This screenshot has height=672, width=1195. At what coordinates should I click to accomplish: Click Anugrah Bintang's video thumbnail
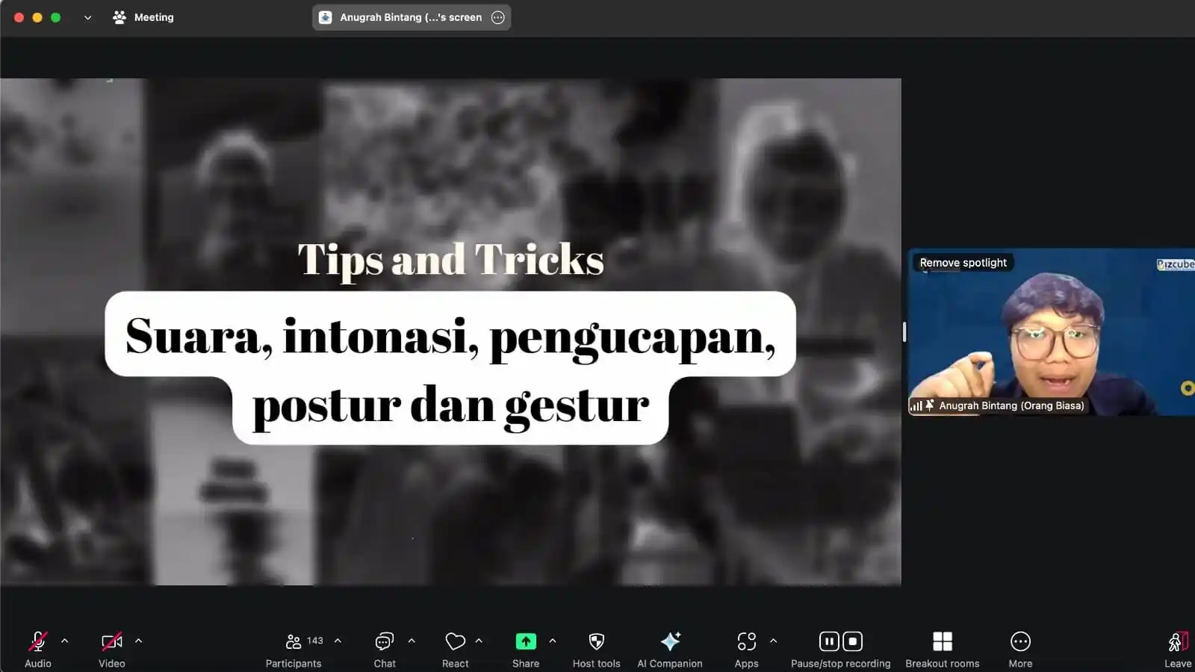(1052, 332)
